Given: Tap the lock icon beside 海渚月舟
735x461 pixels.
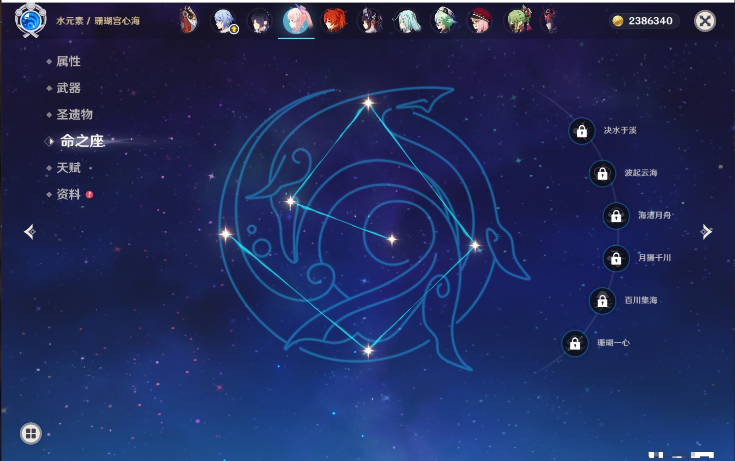Looking at the screenshot, I should [616, 215].
